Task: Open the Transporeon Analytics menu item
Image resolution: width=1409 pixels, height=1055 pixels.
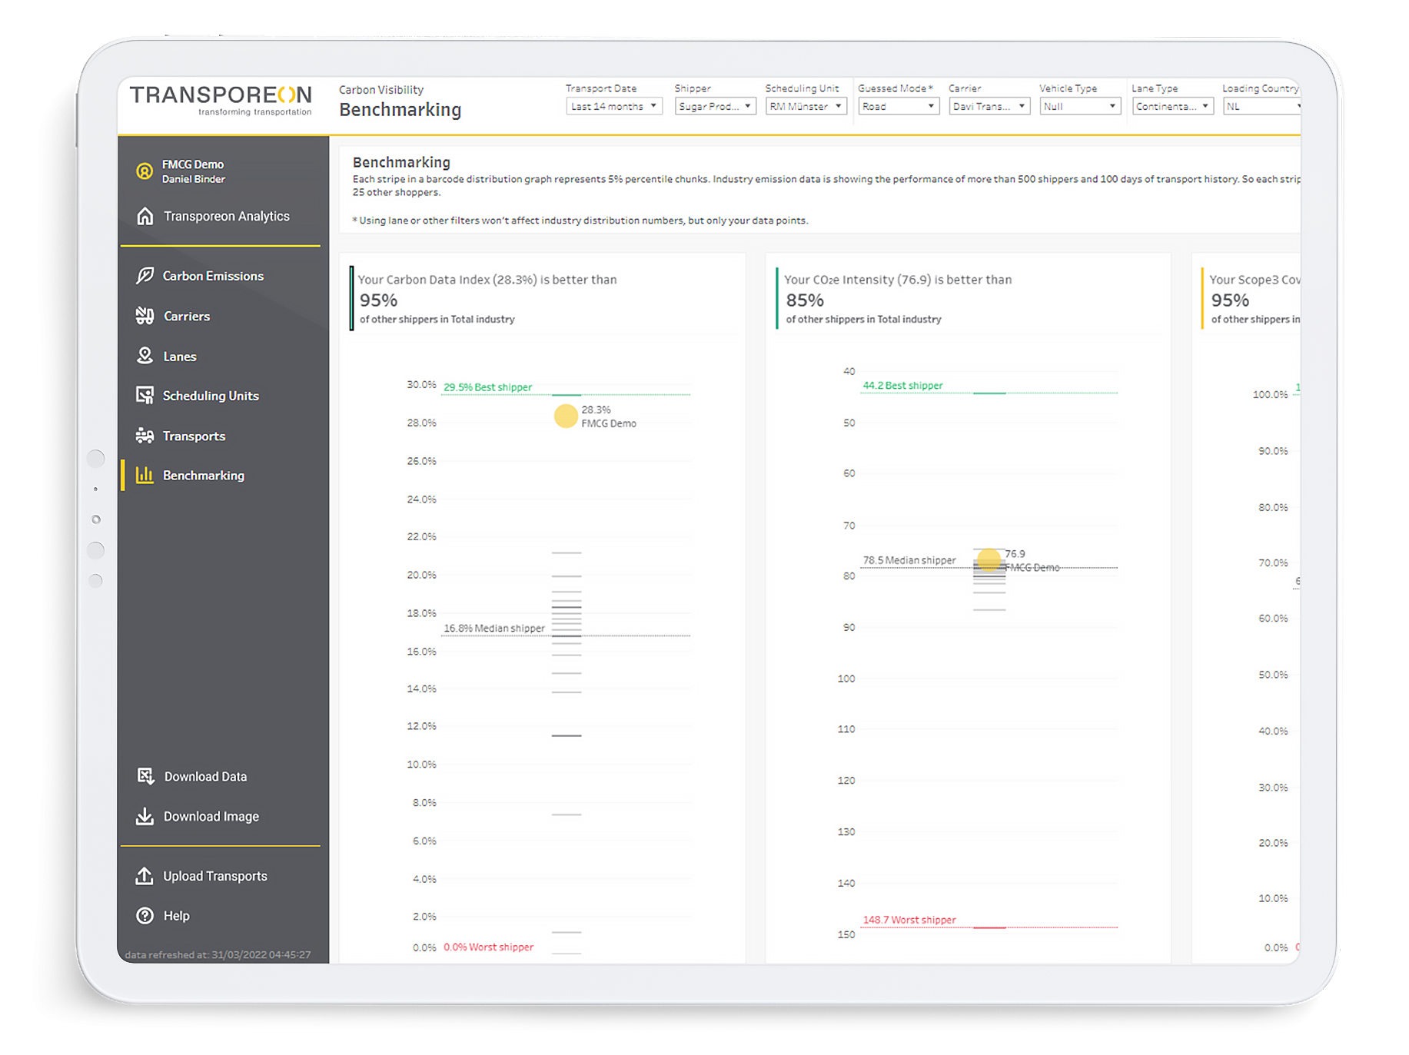Action: [x=226, y=216]
